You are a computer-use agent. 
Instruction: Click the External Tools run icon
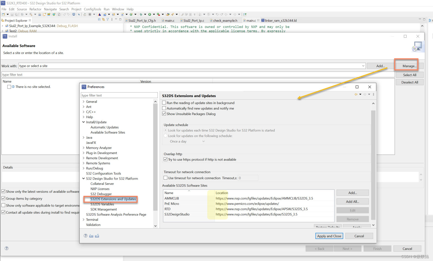pos(159,14)
